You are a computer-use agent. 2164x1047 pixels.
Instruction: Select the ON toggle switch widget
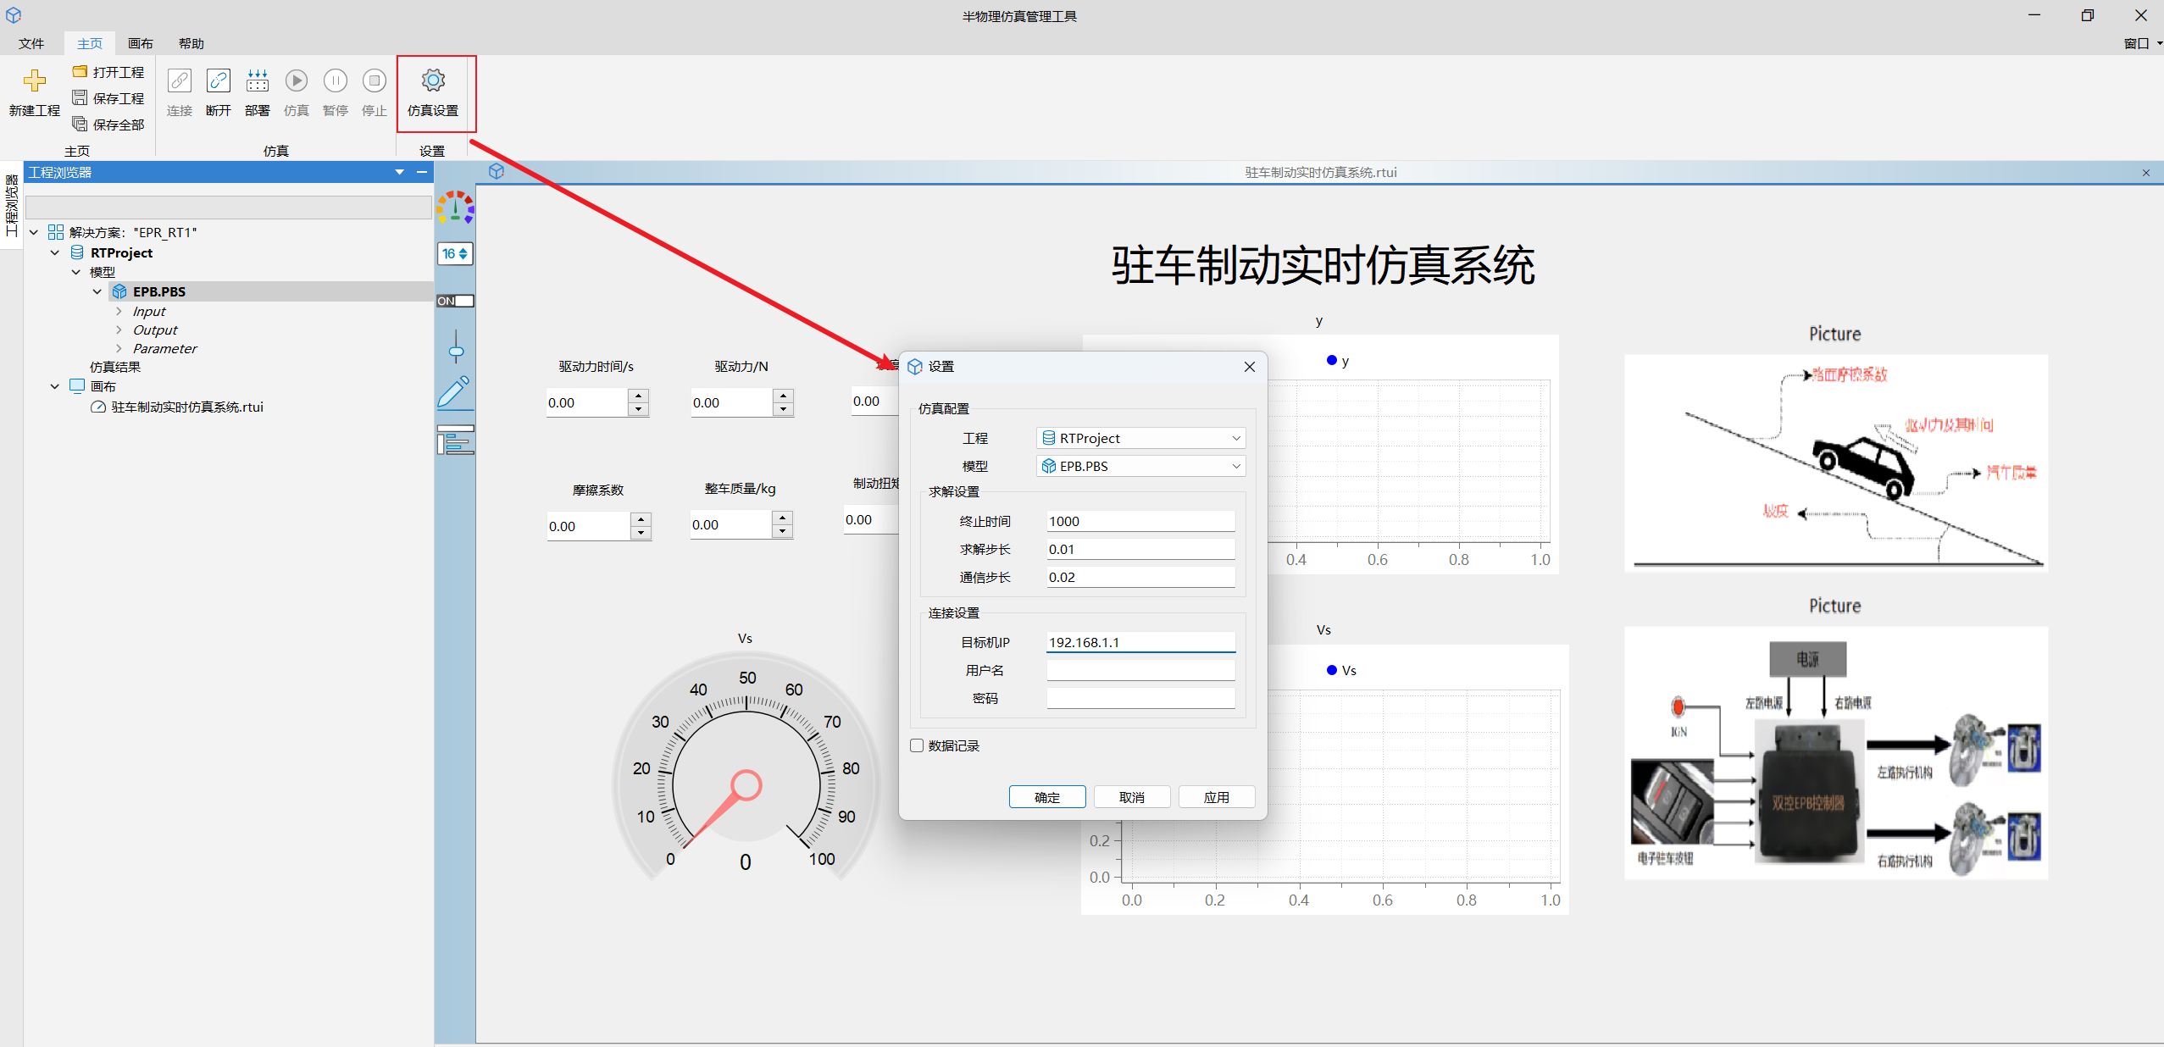pos(455,301)
